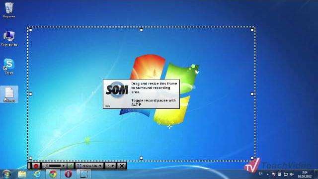This screenshot has height=179, width=318.
Task: Launch Google Chrome from the taskbar
Action: click(x=53, y=174)
